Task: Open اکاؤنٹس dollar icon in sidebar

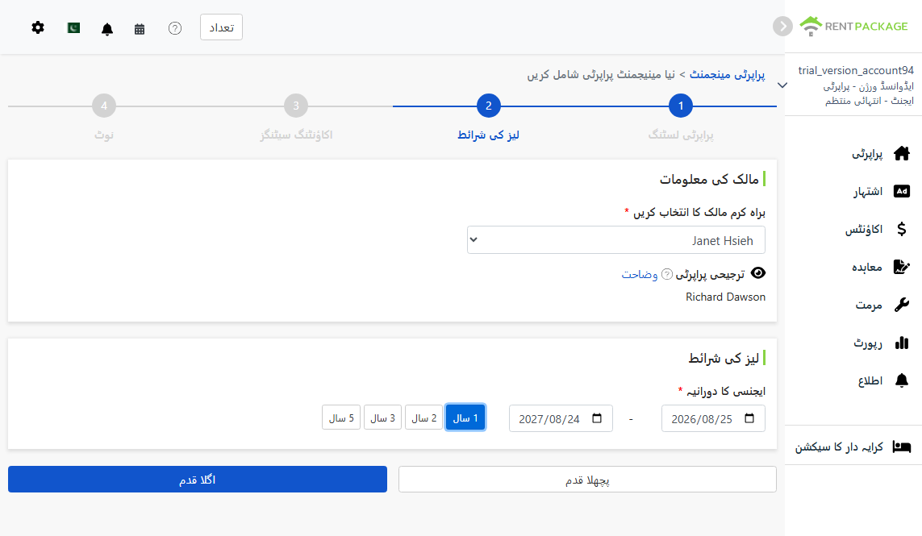Action: tap(901, 229)
